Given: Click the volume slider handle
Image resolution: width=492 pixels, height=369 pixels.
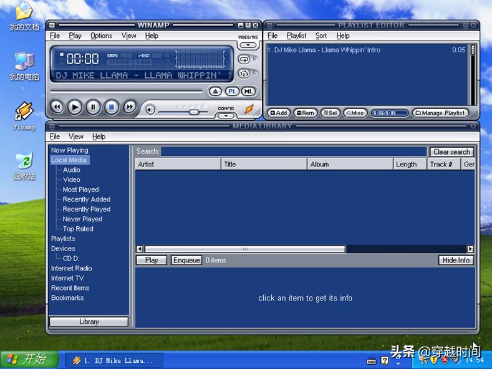Looking at the screenshot, I should point(194,112).
